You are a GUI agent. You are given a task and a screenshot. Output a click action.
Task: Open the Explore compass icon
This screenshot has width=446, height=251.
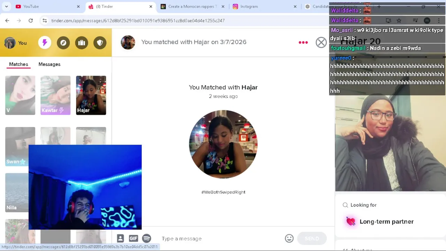click(x=63, y=43)
